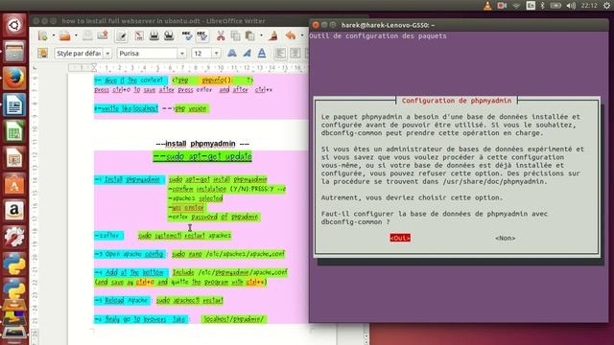Click the Spelling and grammar check icon
This screenshot has height=345, width=614.
(188, 36)
